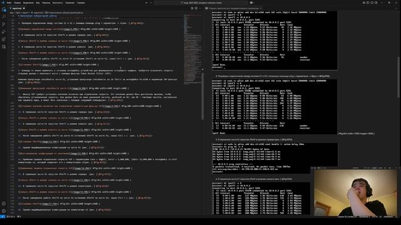This screenshot has width=401, height=225.
Task: Click the remote window status bar indicator
Action: pyautogui.click(x=3, y=216)
